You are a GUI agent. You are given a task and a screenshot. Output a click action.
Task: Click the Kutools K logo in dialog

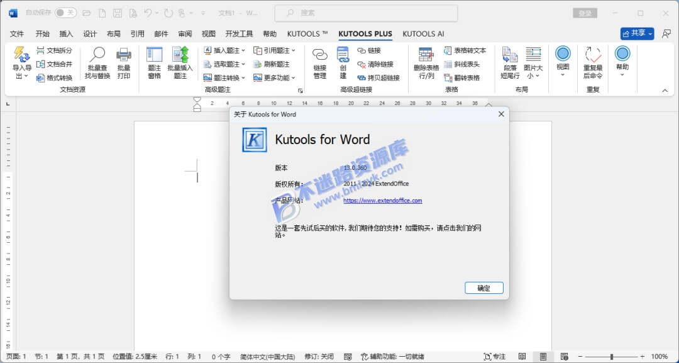click(255, 140)
